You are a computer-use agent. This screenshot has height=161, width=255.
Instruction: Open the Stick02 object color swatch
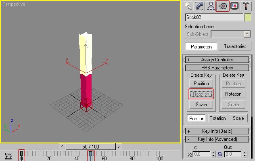pyautogui.click(x=248, y=17)
